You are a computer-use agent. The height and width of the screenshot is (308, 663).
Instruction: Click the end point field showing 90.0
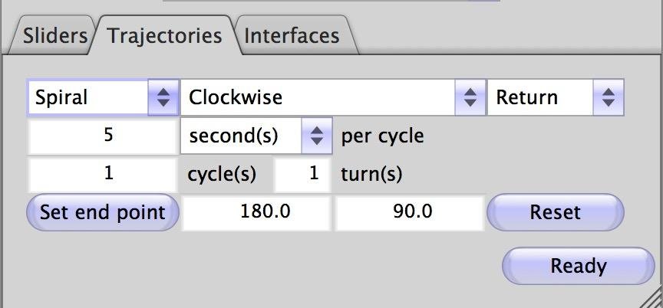click(x=410, y=212)
